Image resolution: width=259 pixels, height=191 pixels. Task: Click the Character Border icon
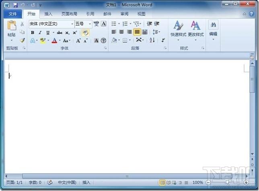(104, 24)
